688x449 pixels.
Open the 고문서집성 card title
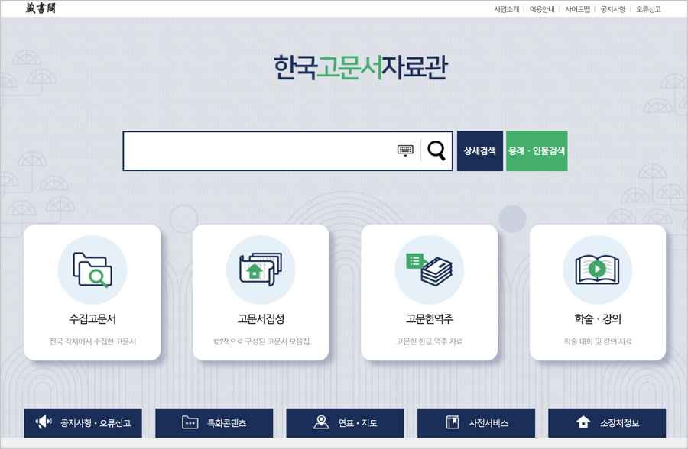click(261, 318)
